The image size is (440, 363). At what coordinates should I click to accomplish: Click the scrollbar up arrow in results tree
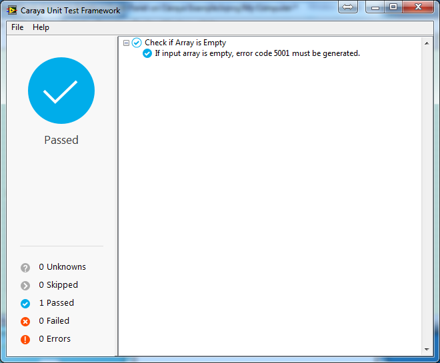pos(427,43)
